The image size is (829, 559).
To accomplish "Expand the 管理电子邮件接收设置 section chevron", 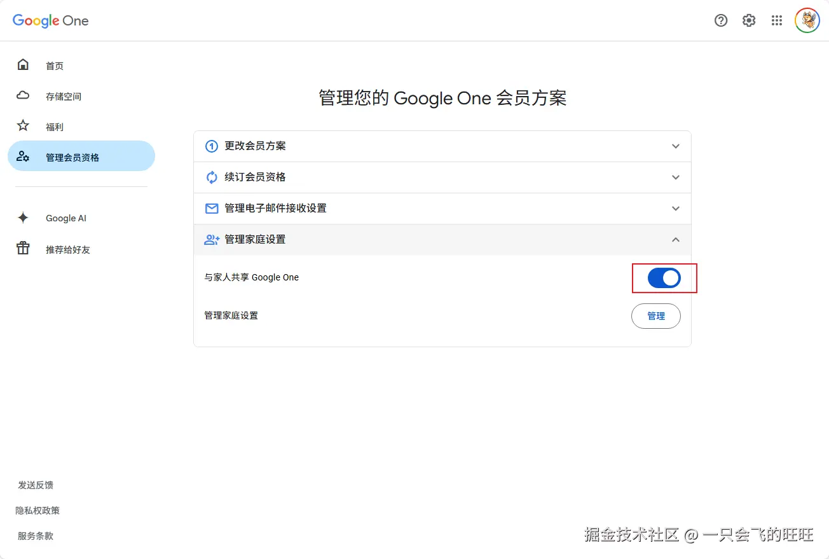I will point(676,209).
